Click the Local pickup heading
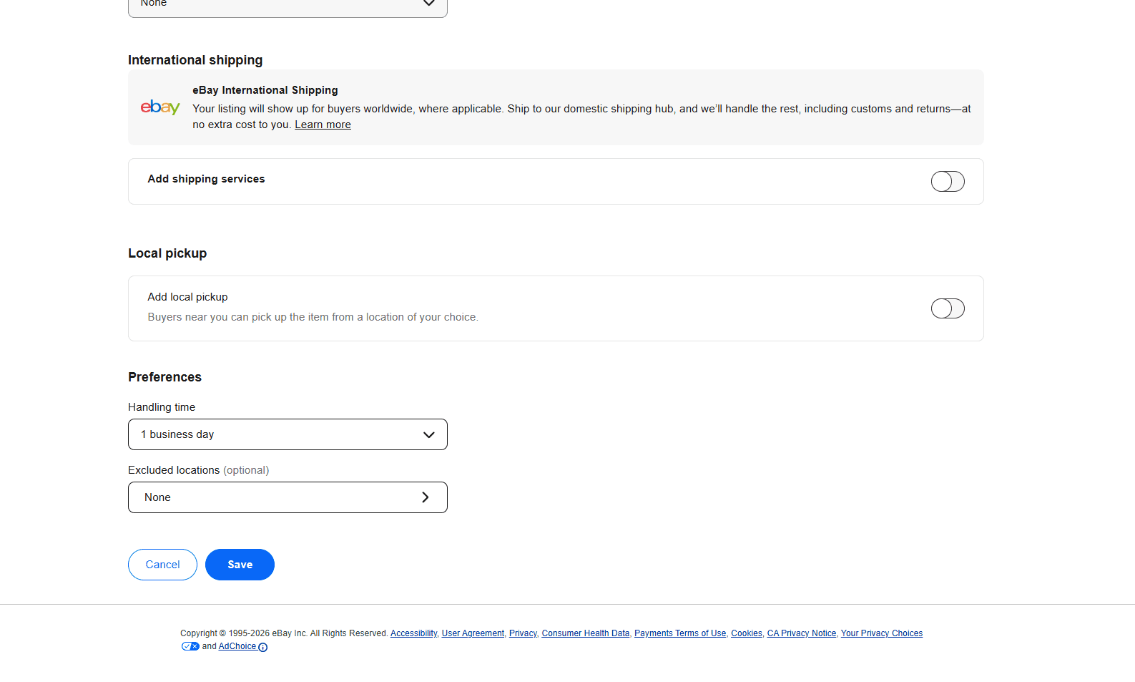 pos(167,253)
